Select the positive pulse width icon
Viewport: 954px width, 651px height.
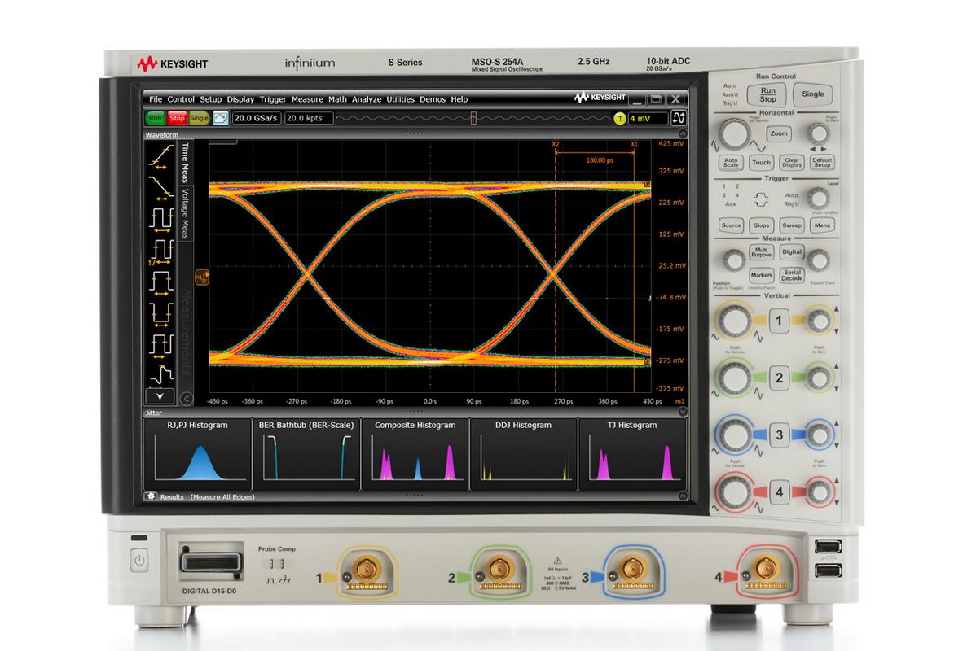coord(161,282)
